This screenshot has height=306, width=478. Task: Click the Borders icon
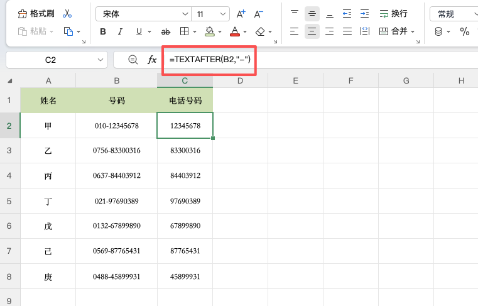(x=184, y=31)
